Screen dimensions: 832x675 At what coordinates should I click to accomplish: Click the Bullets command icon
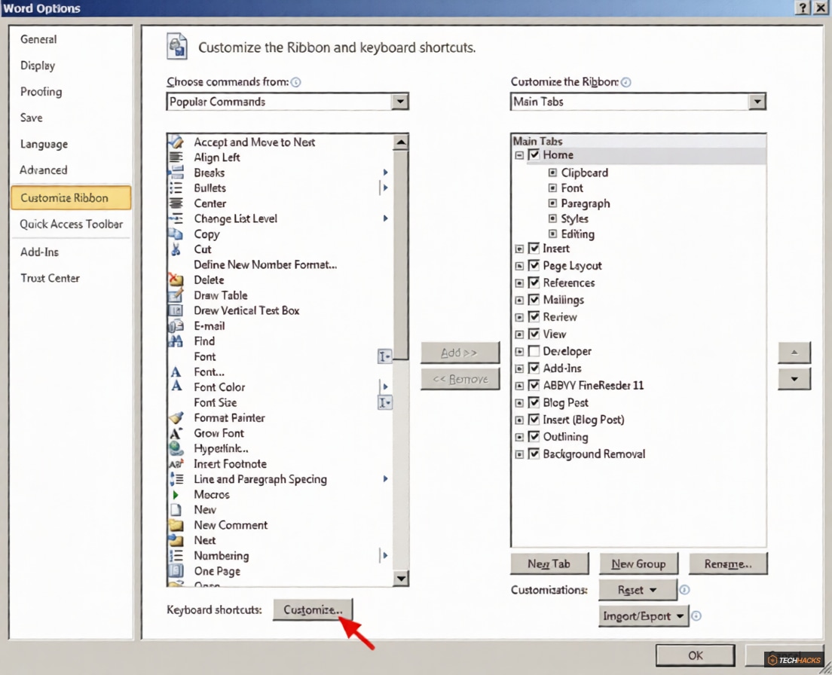177,188
